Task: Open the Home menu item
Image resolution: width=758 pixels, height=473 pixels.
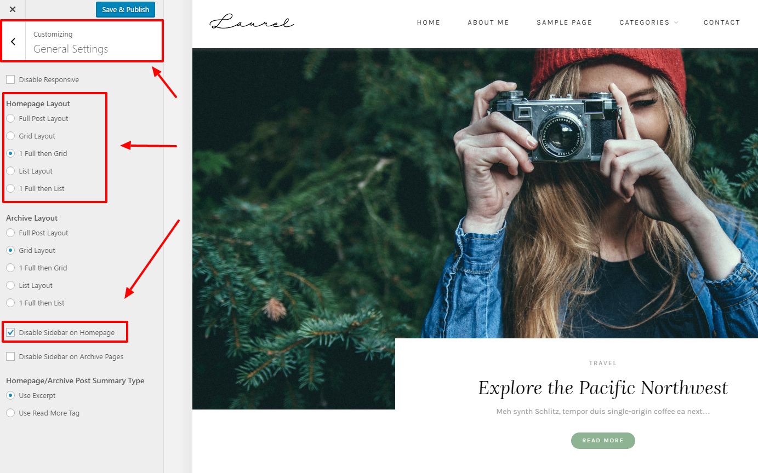Action: tap(429, 22)
